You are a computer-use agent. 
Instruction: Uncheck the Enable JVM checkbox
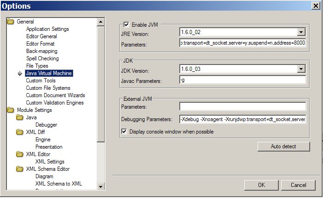point(126,25)
